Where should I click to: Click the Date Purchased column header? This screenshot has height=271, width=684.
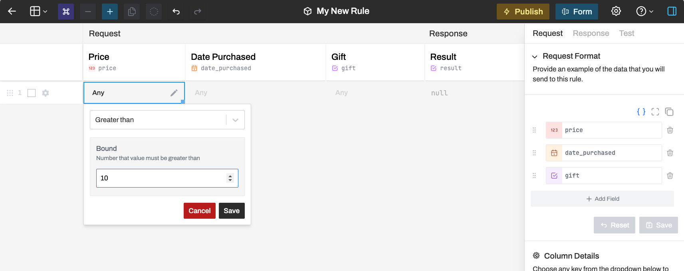(x=256, y=62)
